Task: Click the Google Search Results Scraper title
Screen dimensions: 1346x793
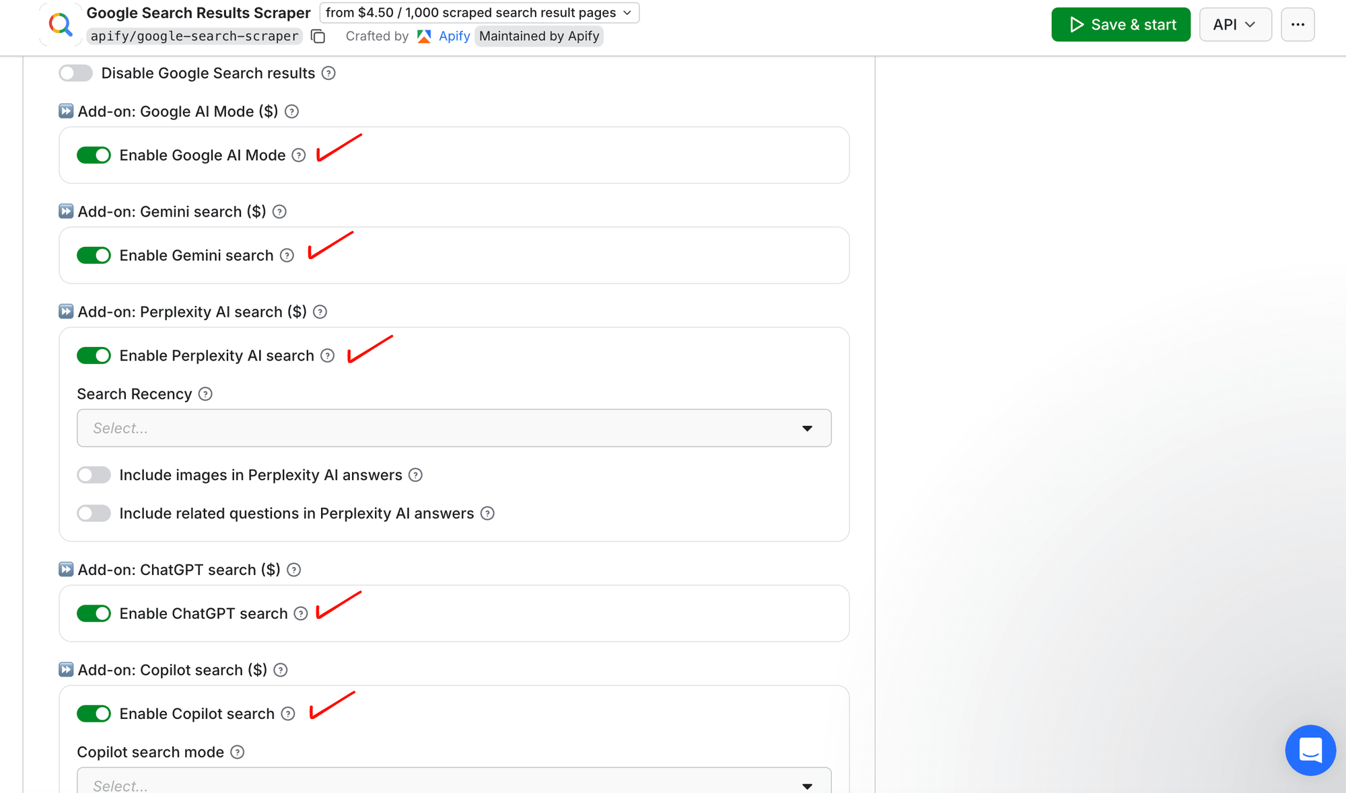Action: (x=199, y=13)
